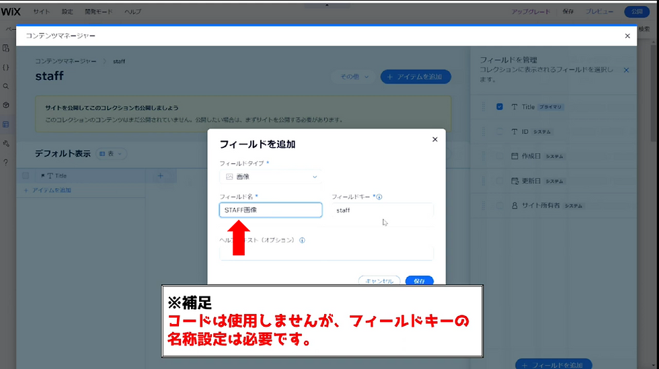Click the drag handle of 作成日 field
659x369 pixels.
point(483,156)
